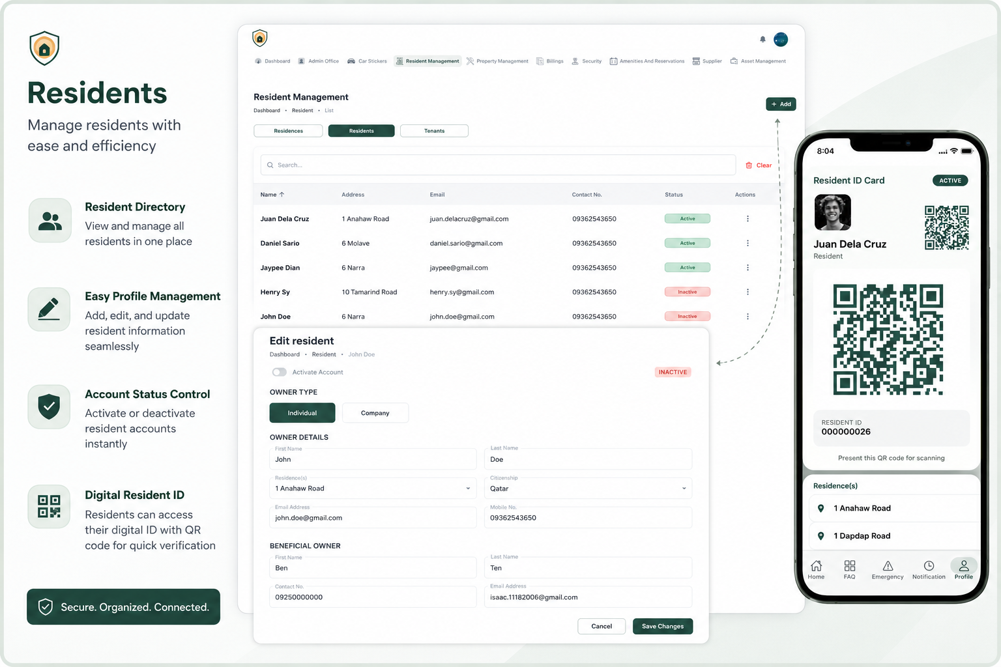The height and width of the screenshot is (667, 1001).
Task: Tap the ACTIVE badge on phone ID card
Action: pos(950,180)
